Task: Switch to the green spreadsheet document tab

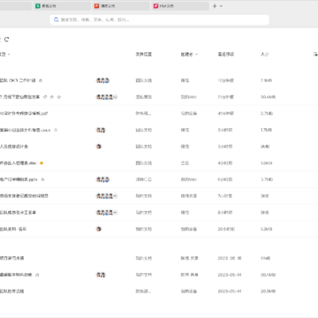Action: coord(63,6)
